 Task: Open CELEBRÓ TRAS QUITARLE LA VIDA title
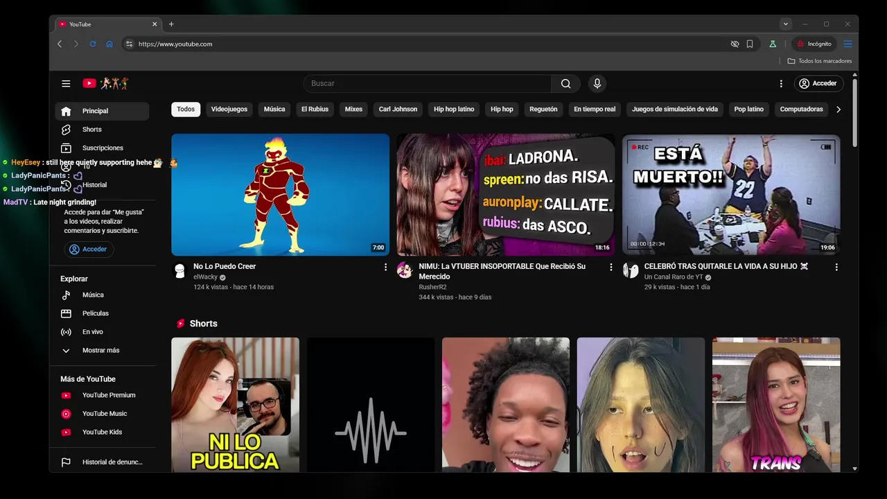pyautogui.click(x=726, y=266)
